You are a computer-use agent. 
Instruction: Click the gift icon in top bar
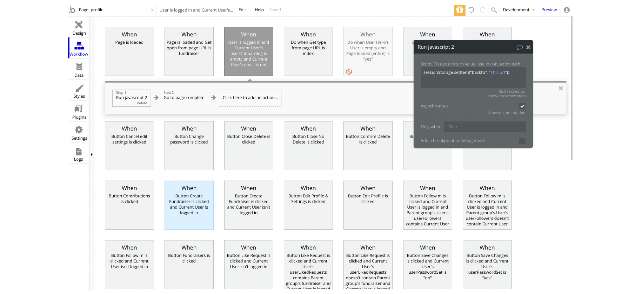pyautogui.click(x=460, y=10)
